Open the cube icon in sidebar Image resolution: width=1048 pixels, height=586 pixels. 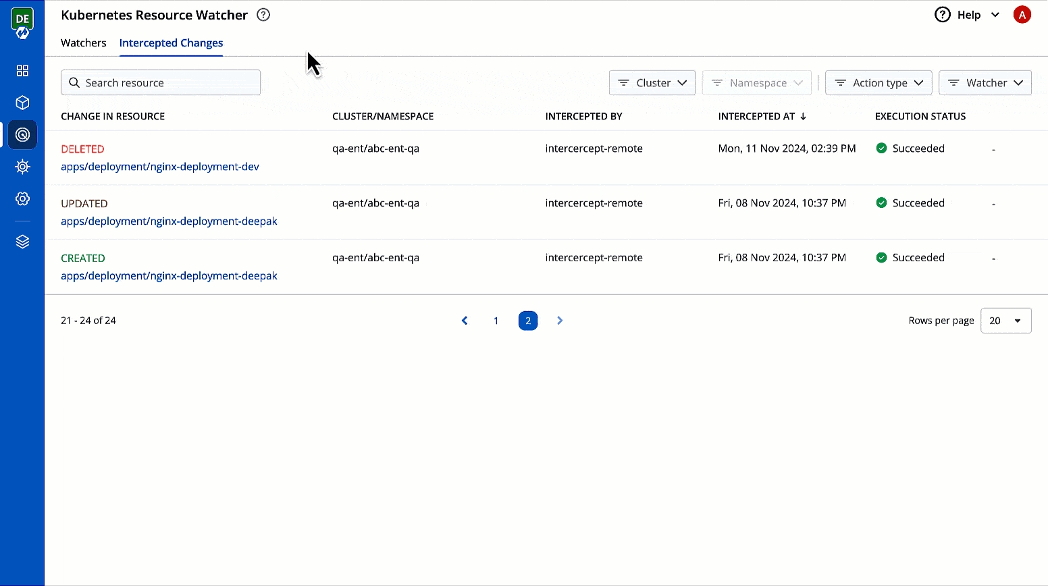click(x=22, y=103)
